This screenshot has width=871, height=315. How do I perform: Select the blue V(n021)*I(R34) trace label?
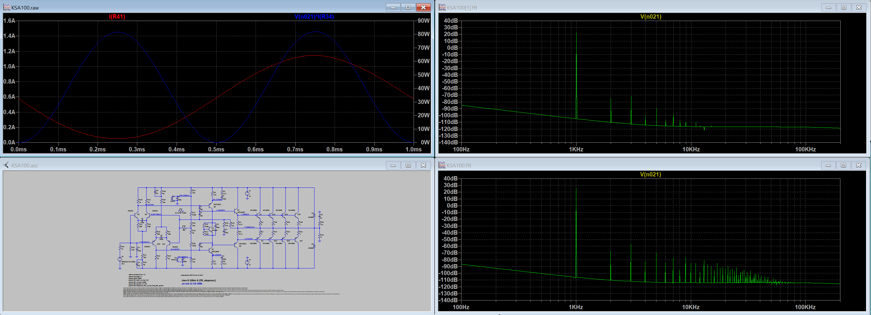(x=314, y=17)
